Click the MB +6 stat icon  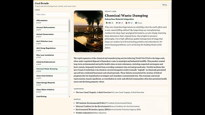point(107,23)
